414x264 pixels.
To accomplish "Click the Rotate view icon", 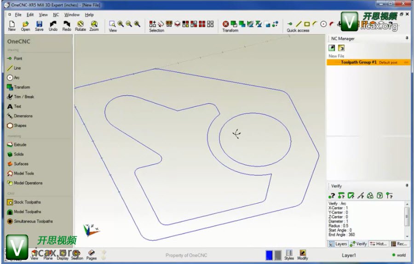I will 80,25.
